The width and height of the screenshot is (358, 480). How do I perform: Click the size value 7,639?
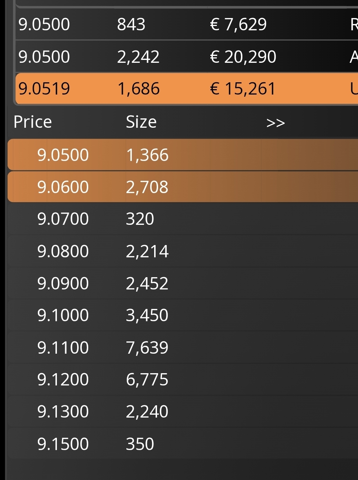[147, 348]
